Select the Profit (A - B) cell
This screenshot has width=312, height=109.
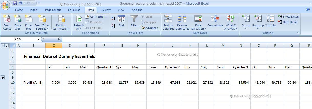[33, 82]
